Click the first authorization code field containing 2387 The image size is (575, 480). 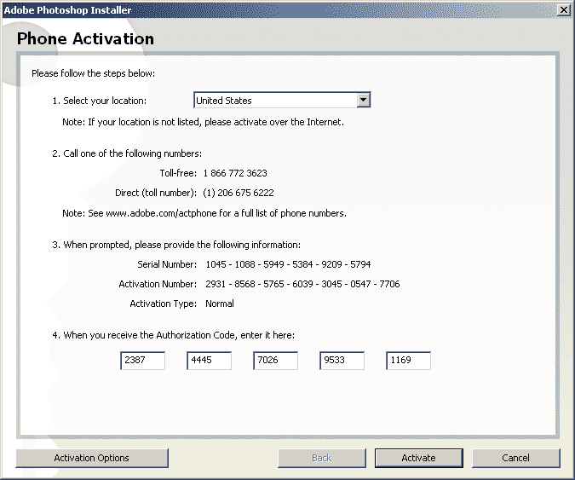(142, 361)
